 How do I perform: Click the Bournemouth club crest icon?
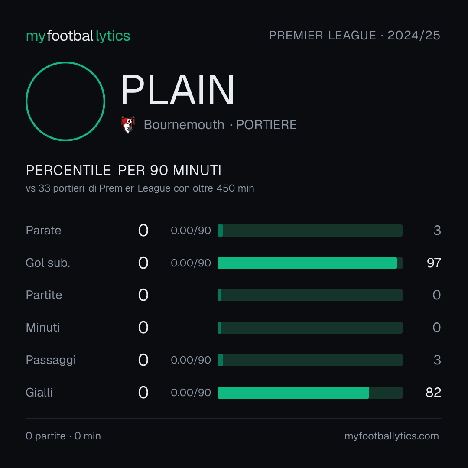[128, 124]
